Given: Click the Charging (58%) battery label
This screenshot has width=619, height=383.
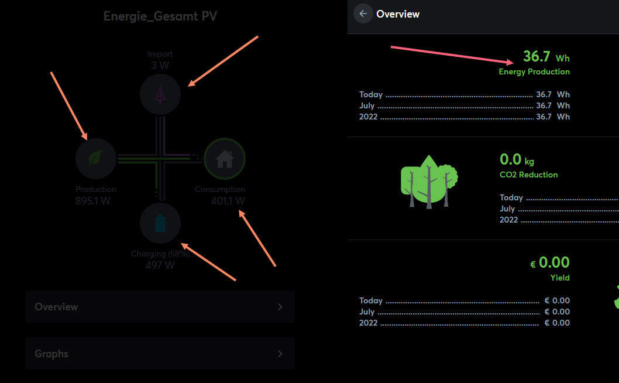Looking at the screenshot, I should [x=160, y=254].
